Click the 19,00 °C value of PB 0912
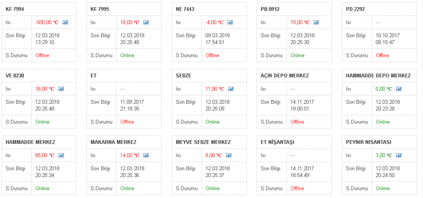The height and width of the screenshot is (198, 423). (x=300, y=22)
